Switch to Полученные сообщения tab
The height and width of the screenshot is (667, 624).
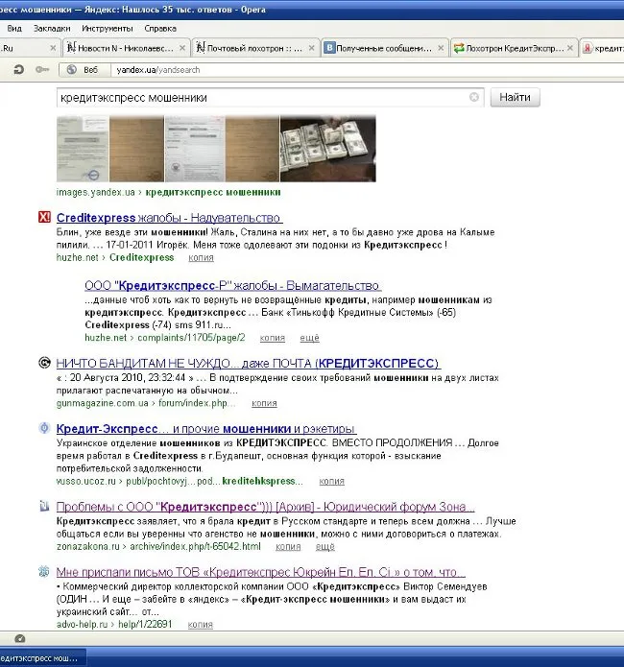point(383,48)
